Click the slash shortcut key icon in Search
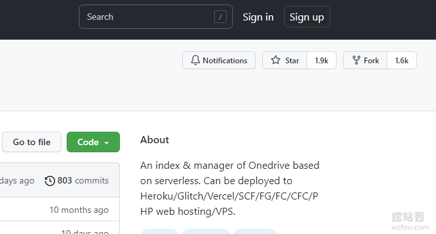The width and height of the screenshot is (436, 234). click(x=220, y=17)
